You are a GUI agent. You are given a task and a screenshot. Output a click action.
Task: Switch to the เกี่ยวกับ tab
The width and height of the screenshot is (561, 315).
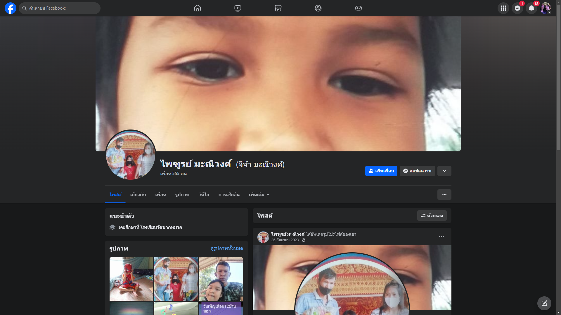point(138,195)
